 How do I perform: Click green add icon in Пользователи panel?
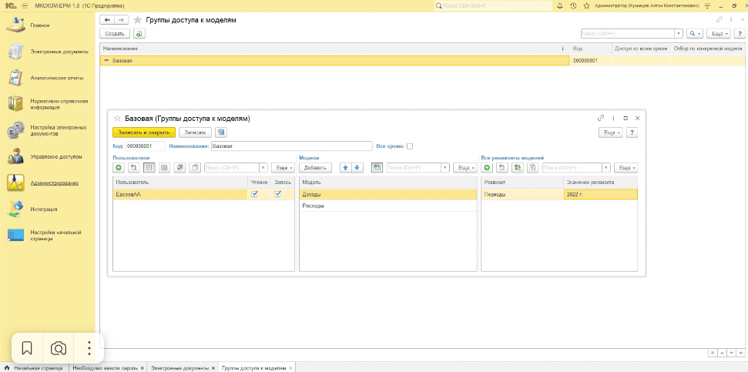point(119,167)
